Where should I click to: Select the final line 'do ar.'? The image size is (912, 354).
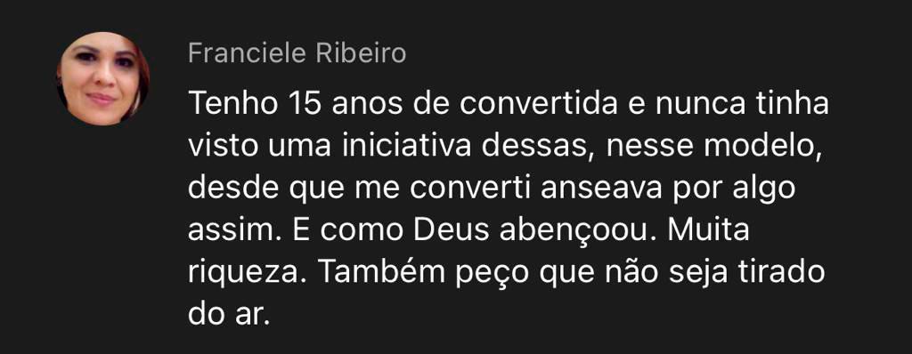tap(230, 315)
